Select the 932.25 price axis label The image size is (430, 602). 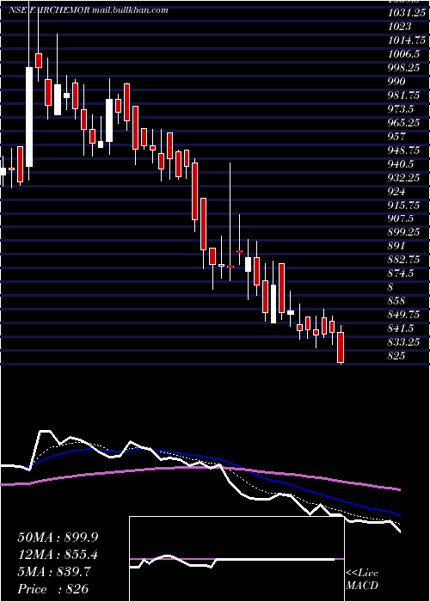tap(404, 178)
